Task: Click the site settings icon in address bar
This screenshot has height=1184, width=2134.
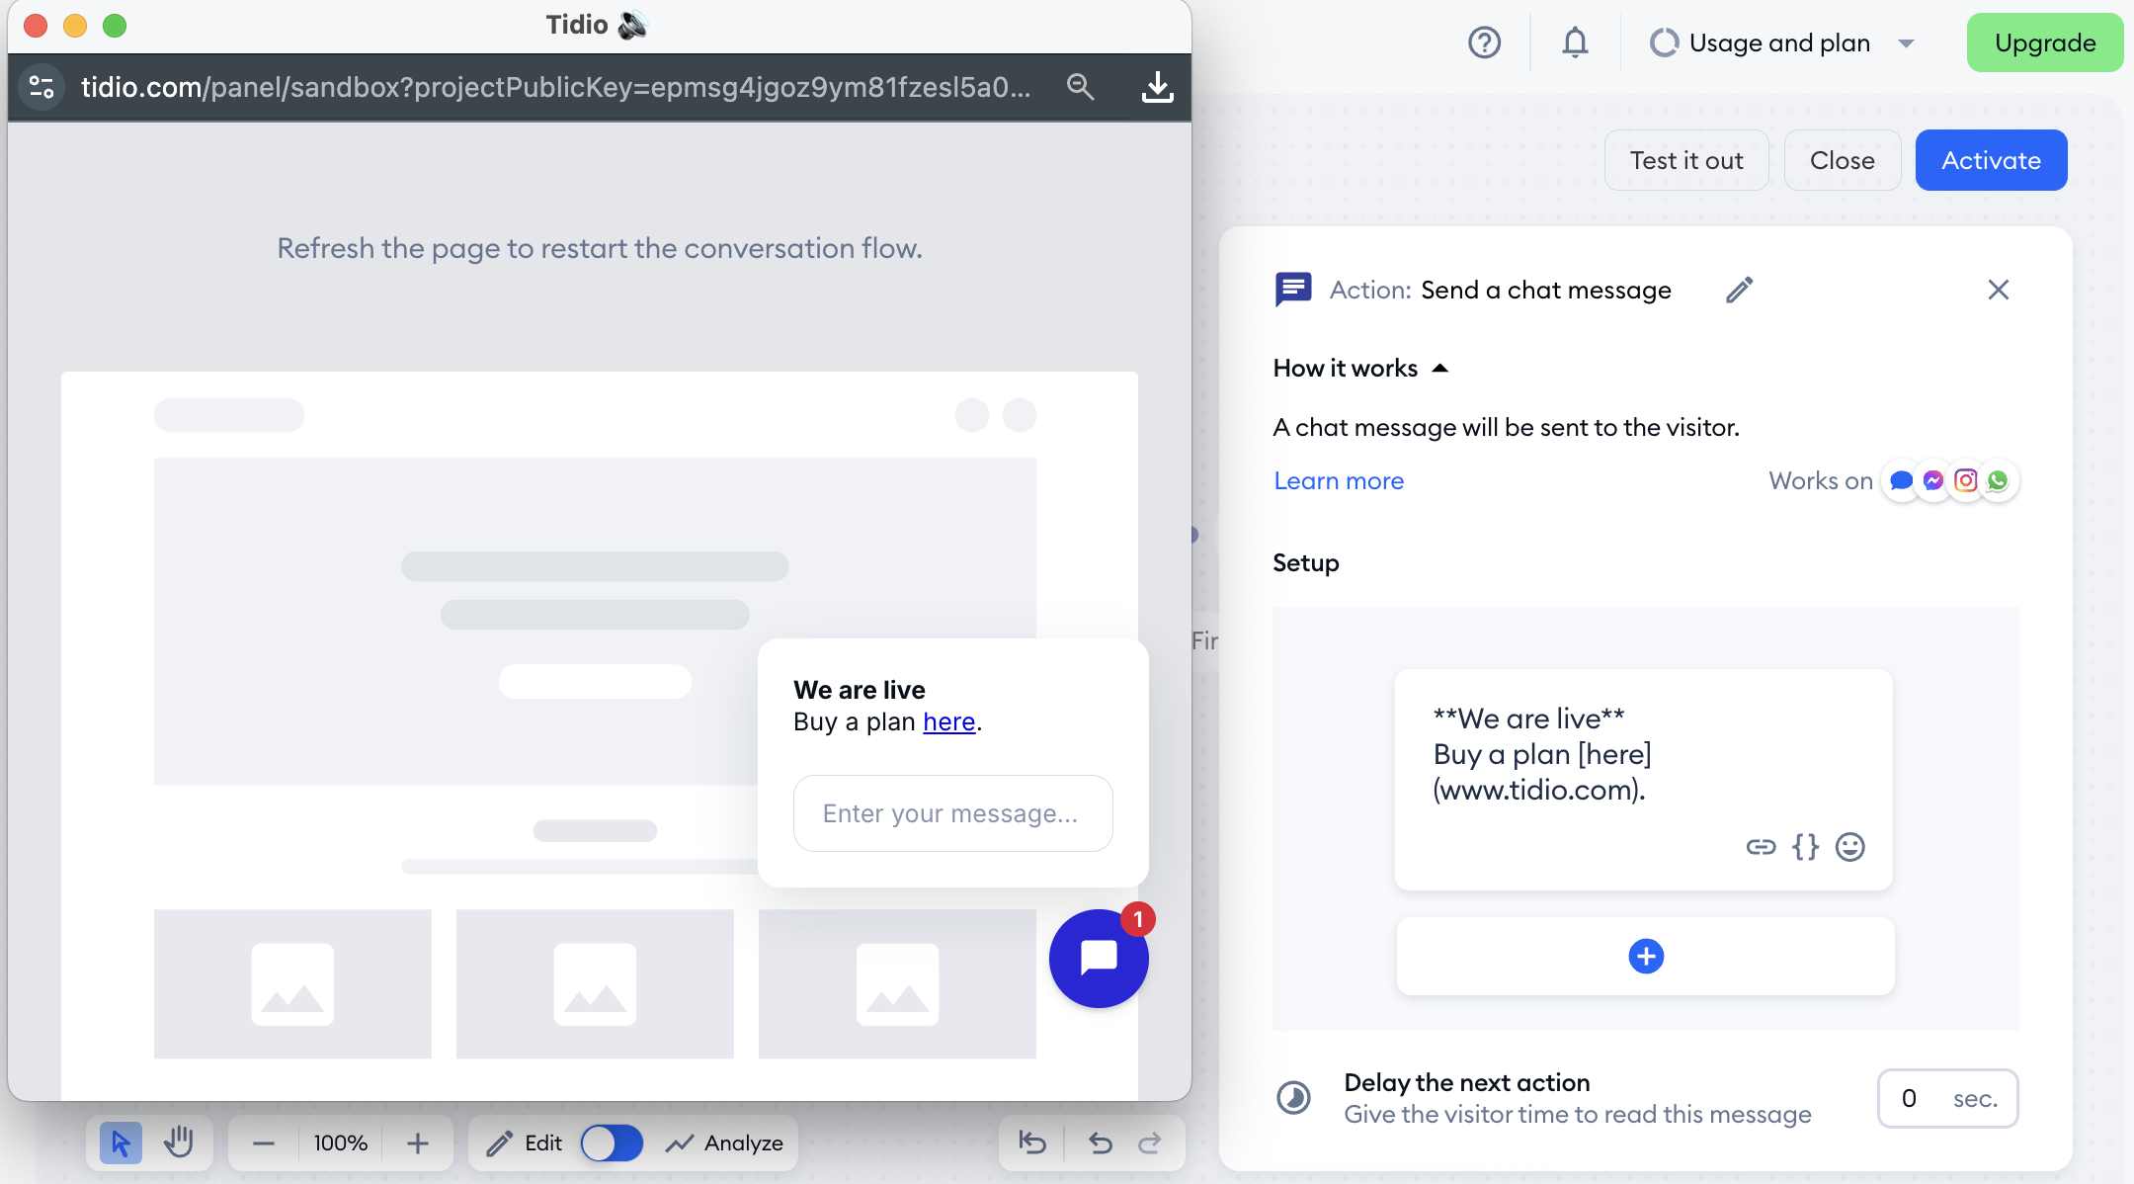Action: [41, 87]
